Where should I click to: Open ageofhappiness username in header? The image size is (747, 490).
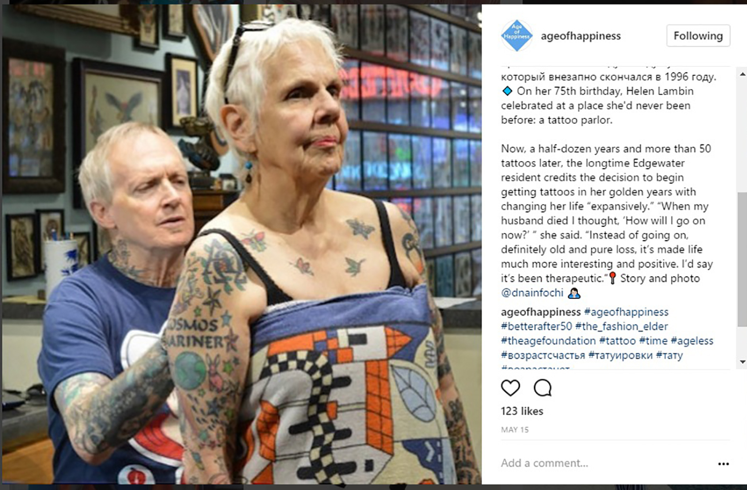(x=581, y=36)
